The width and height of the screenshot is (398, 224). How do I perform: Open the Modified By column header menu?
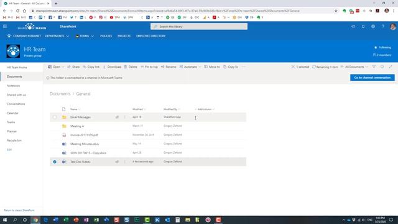(x=172, y=110)
